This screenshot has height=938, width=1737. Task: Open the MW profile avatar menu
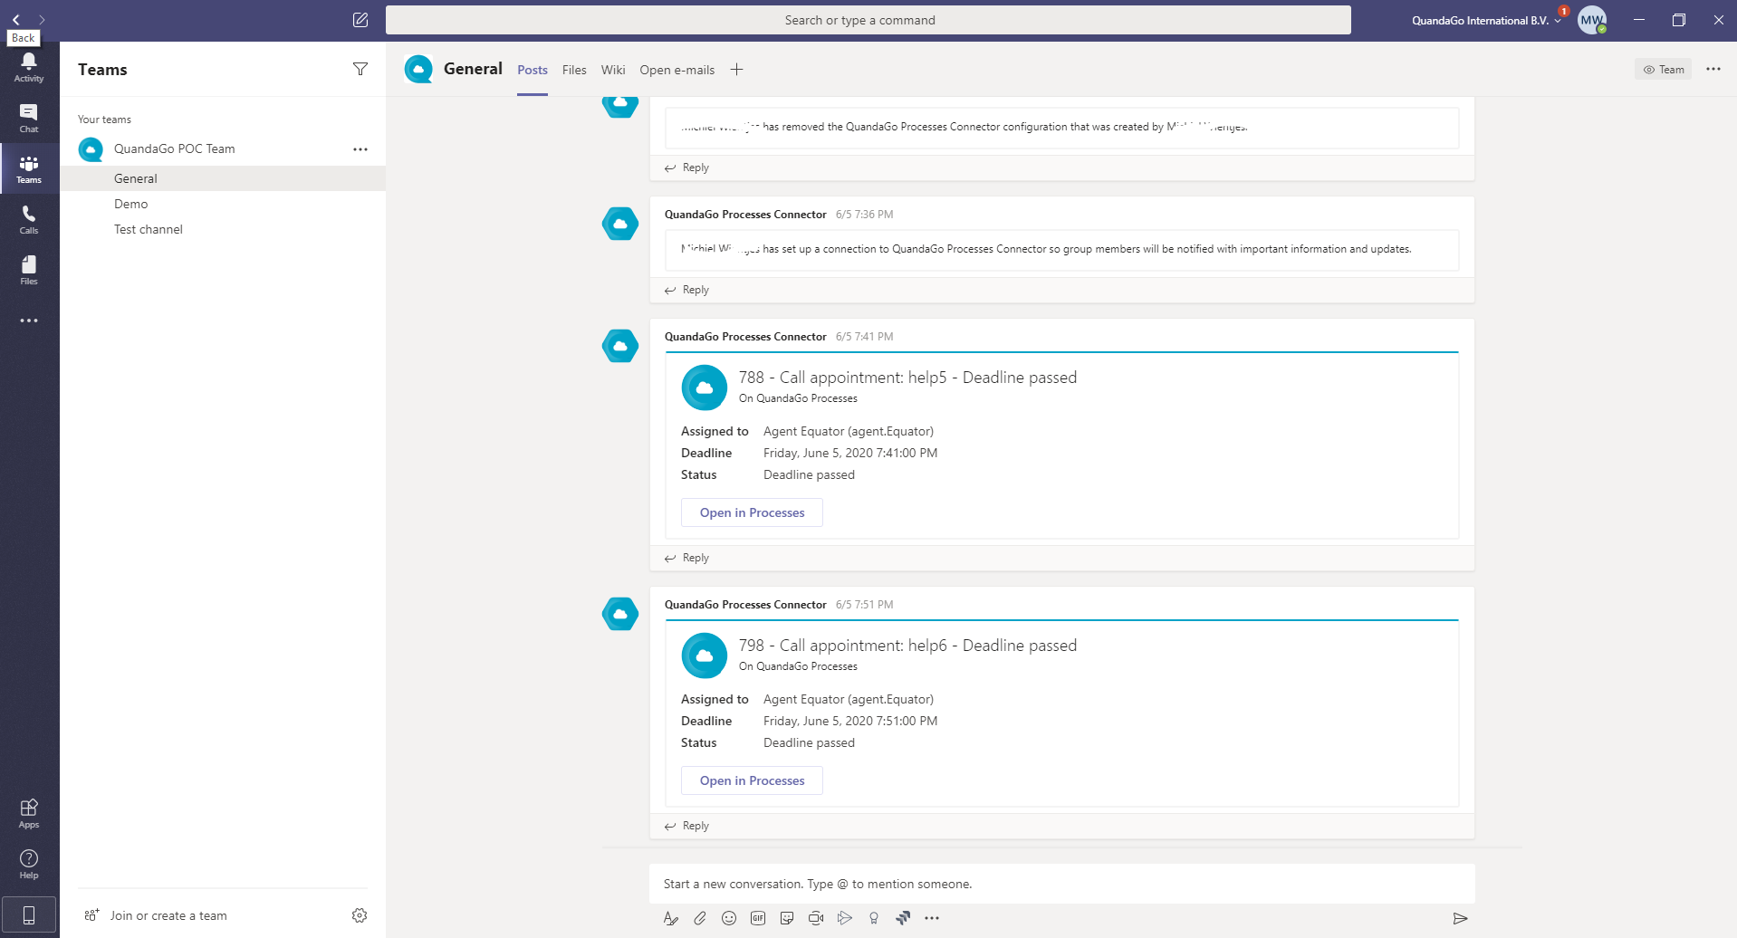click(1592, 20)
